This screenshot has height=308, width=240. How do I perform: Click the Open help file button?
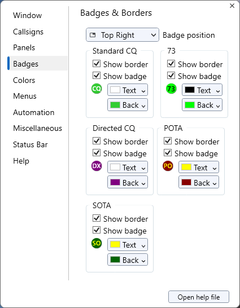199,297
